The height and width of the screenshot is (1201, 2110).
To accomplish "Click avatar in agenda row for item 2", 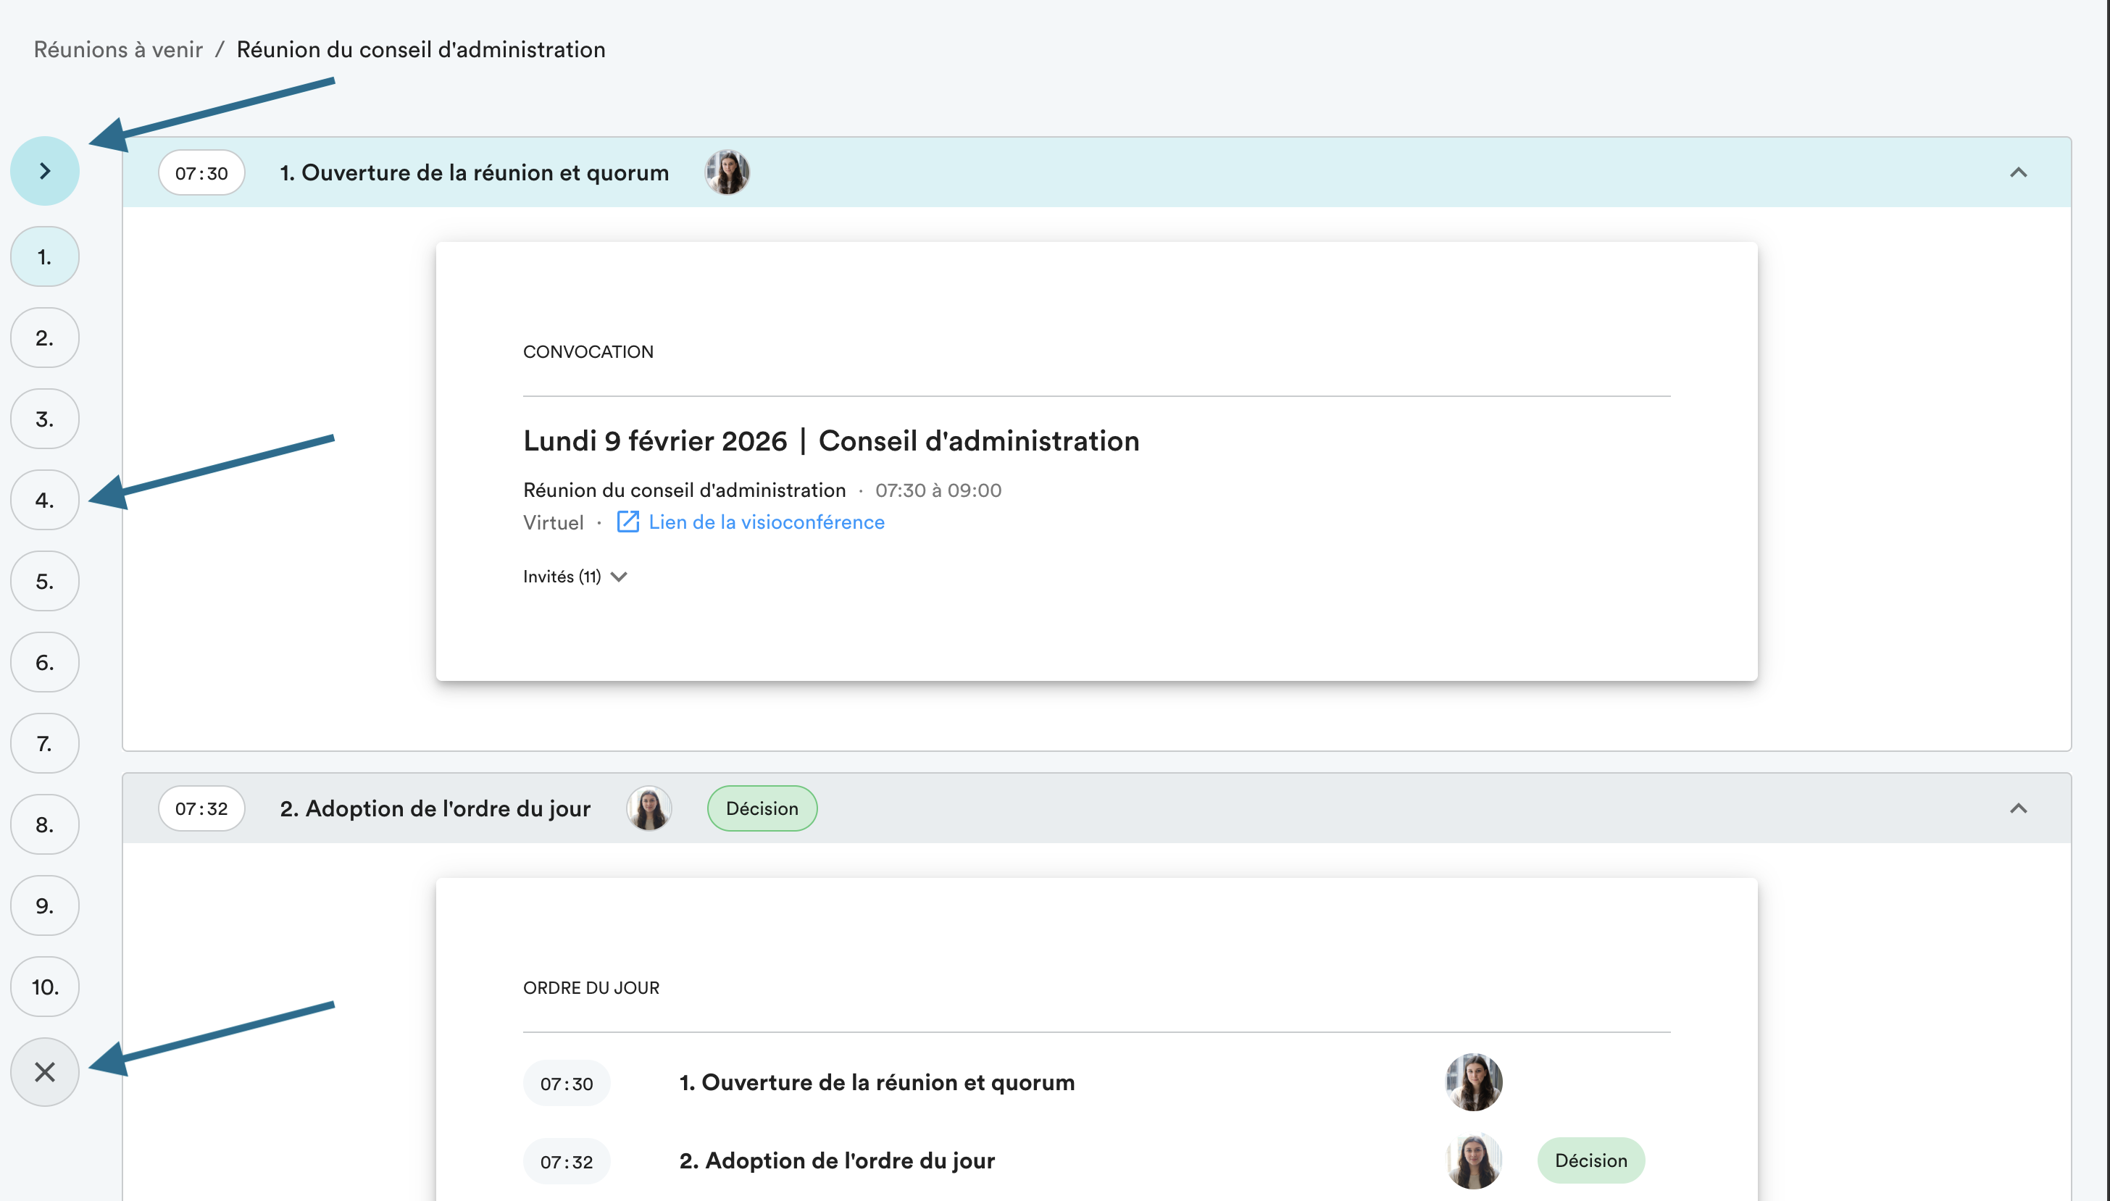I will point(1473,1160).
